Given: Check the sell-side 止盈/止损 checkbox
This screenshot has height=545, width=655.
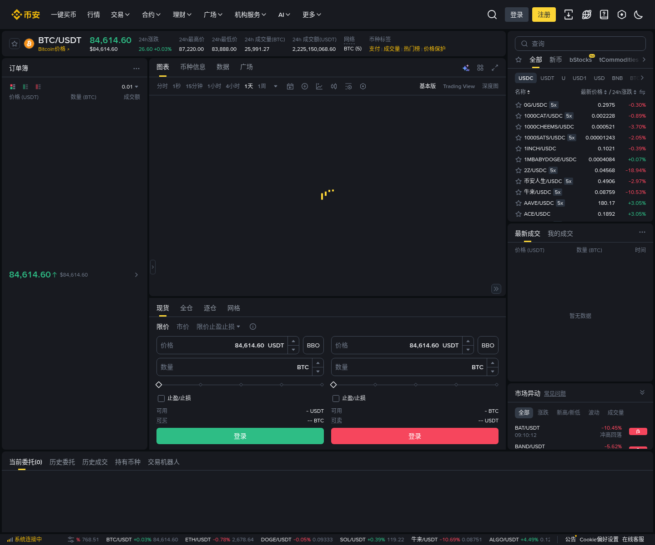Looking at the screenshot, I should (336, 398).
